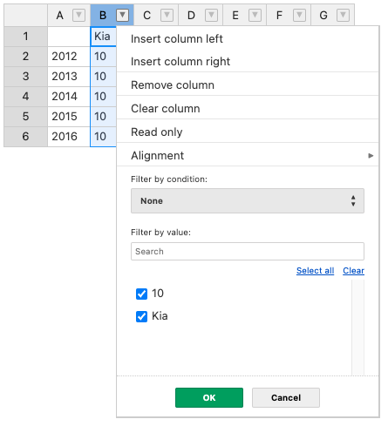This screenshot has height=426, width=388.
Task: Open the Filter by condition None dropdown
Action: 248,201
